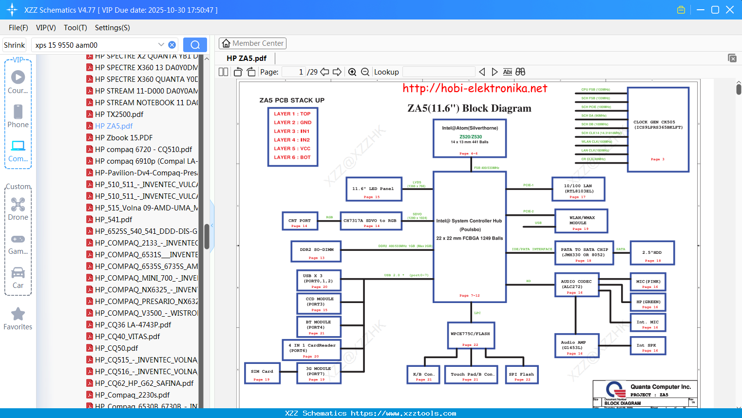Screen dimensions: 742x418
Task: Go to the next page with the right arrow
Action: pyautogui.click(x=337, y=72)
